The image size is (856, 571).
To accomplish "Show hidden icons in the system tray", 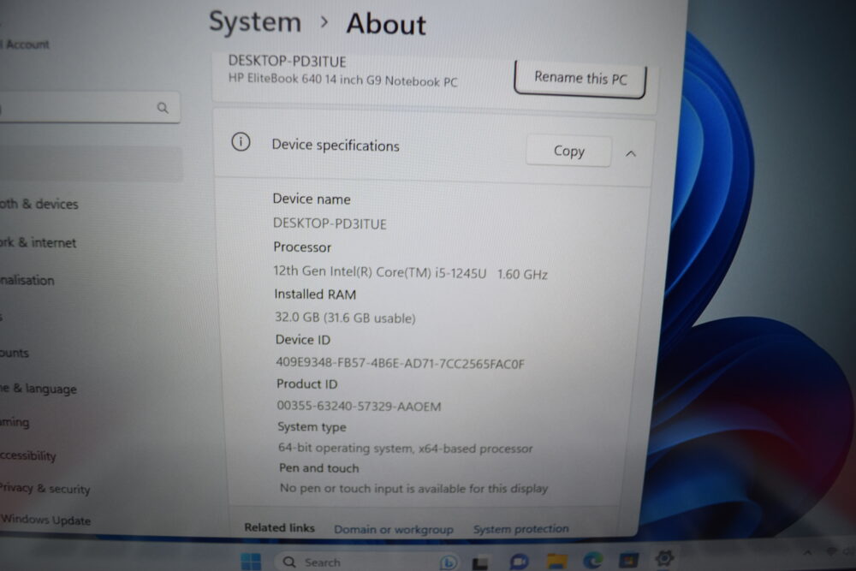I will tap(807, 552).
